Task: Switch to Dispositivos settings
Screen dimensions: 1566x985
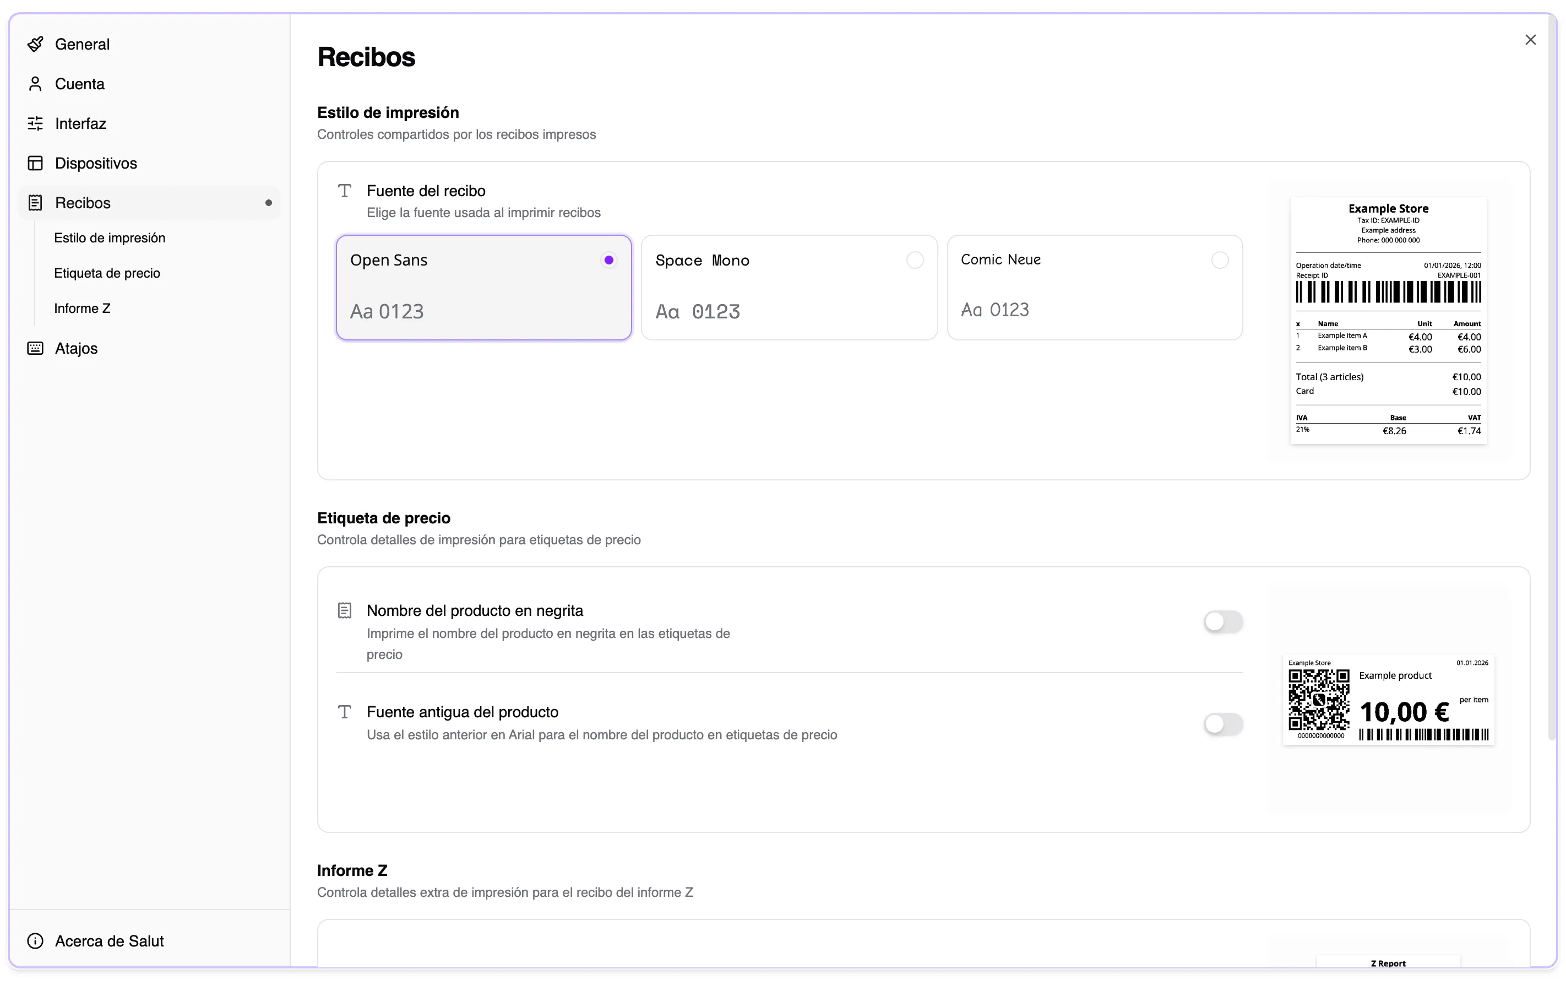Action: [149, 163]
